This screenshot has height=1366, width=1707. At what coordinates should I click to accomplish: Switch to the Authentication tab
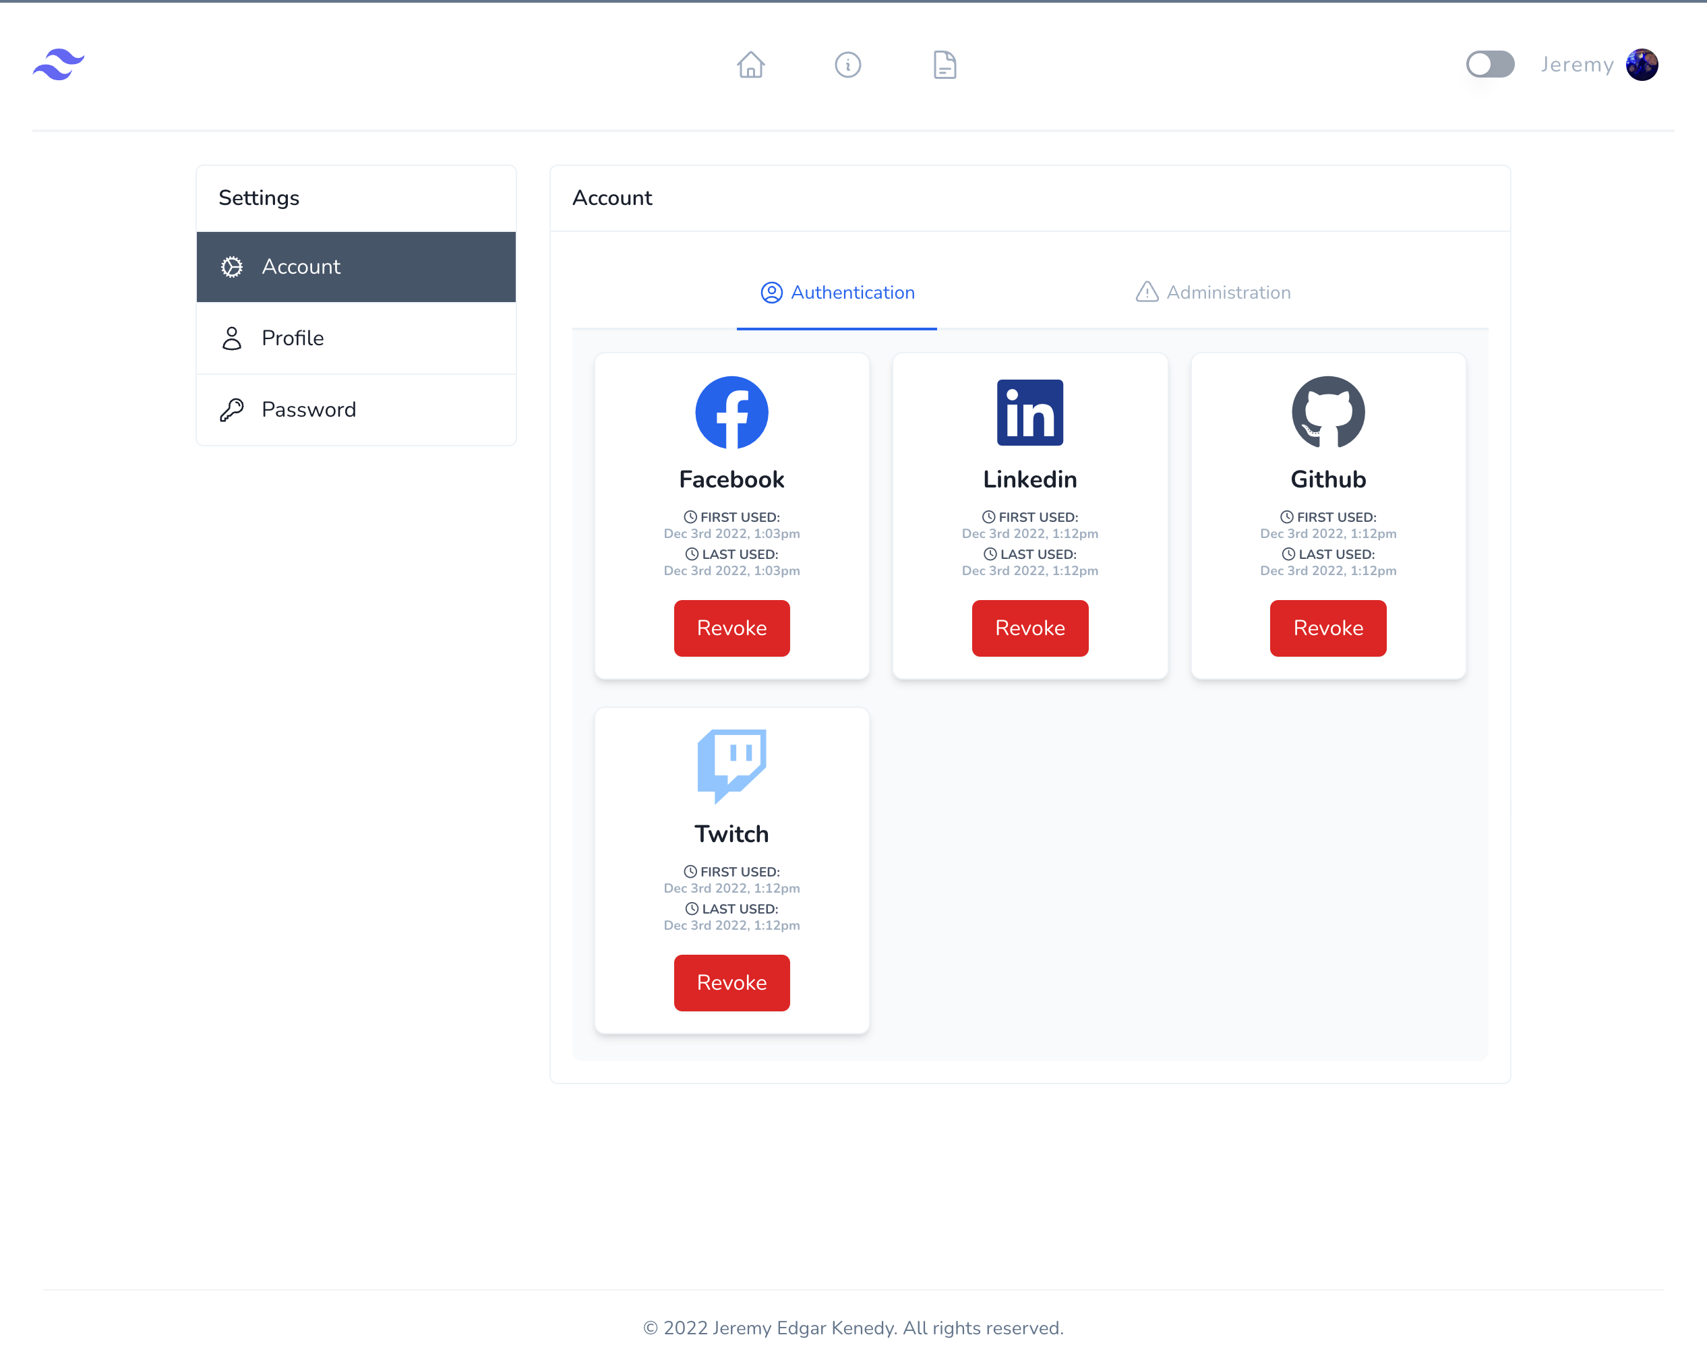837,293
